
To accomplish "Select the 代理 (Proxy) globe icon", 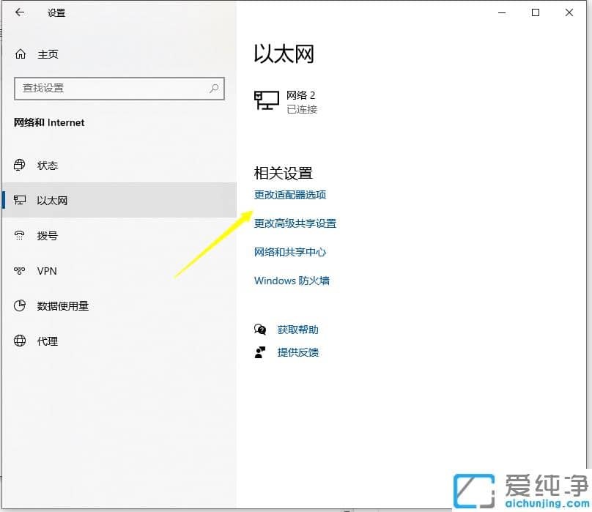I will [x=20, y=341].
